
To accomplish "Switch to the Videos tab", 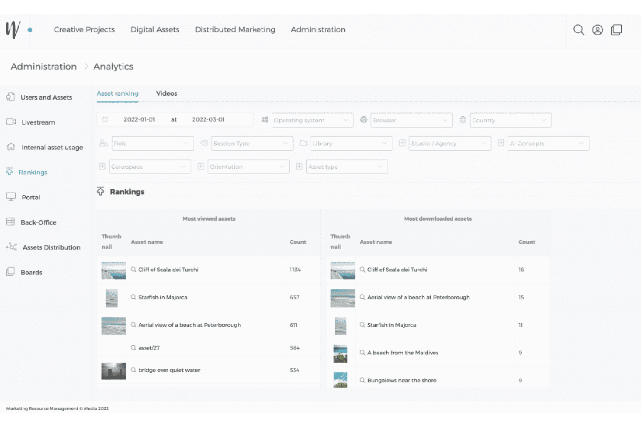I will coord(167,93).
